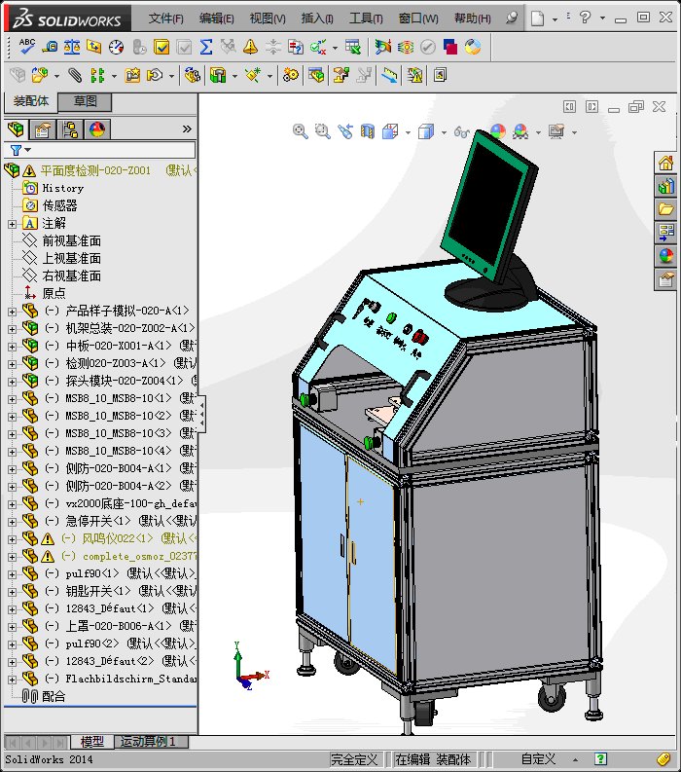This screenshot has height=772, width=681.
Task: Open SolidWorks Resources home icon
Action: click(x=665, y=163)
